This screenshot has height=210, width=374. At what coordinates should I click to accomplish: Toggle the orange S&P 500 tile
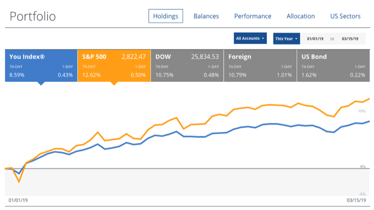(x=114, y=65)
